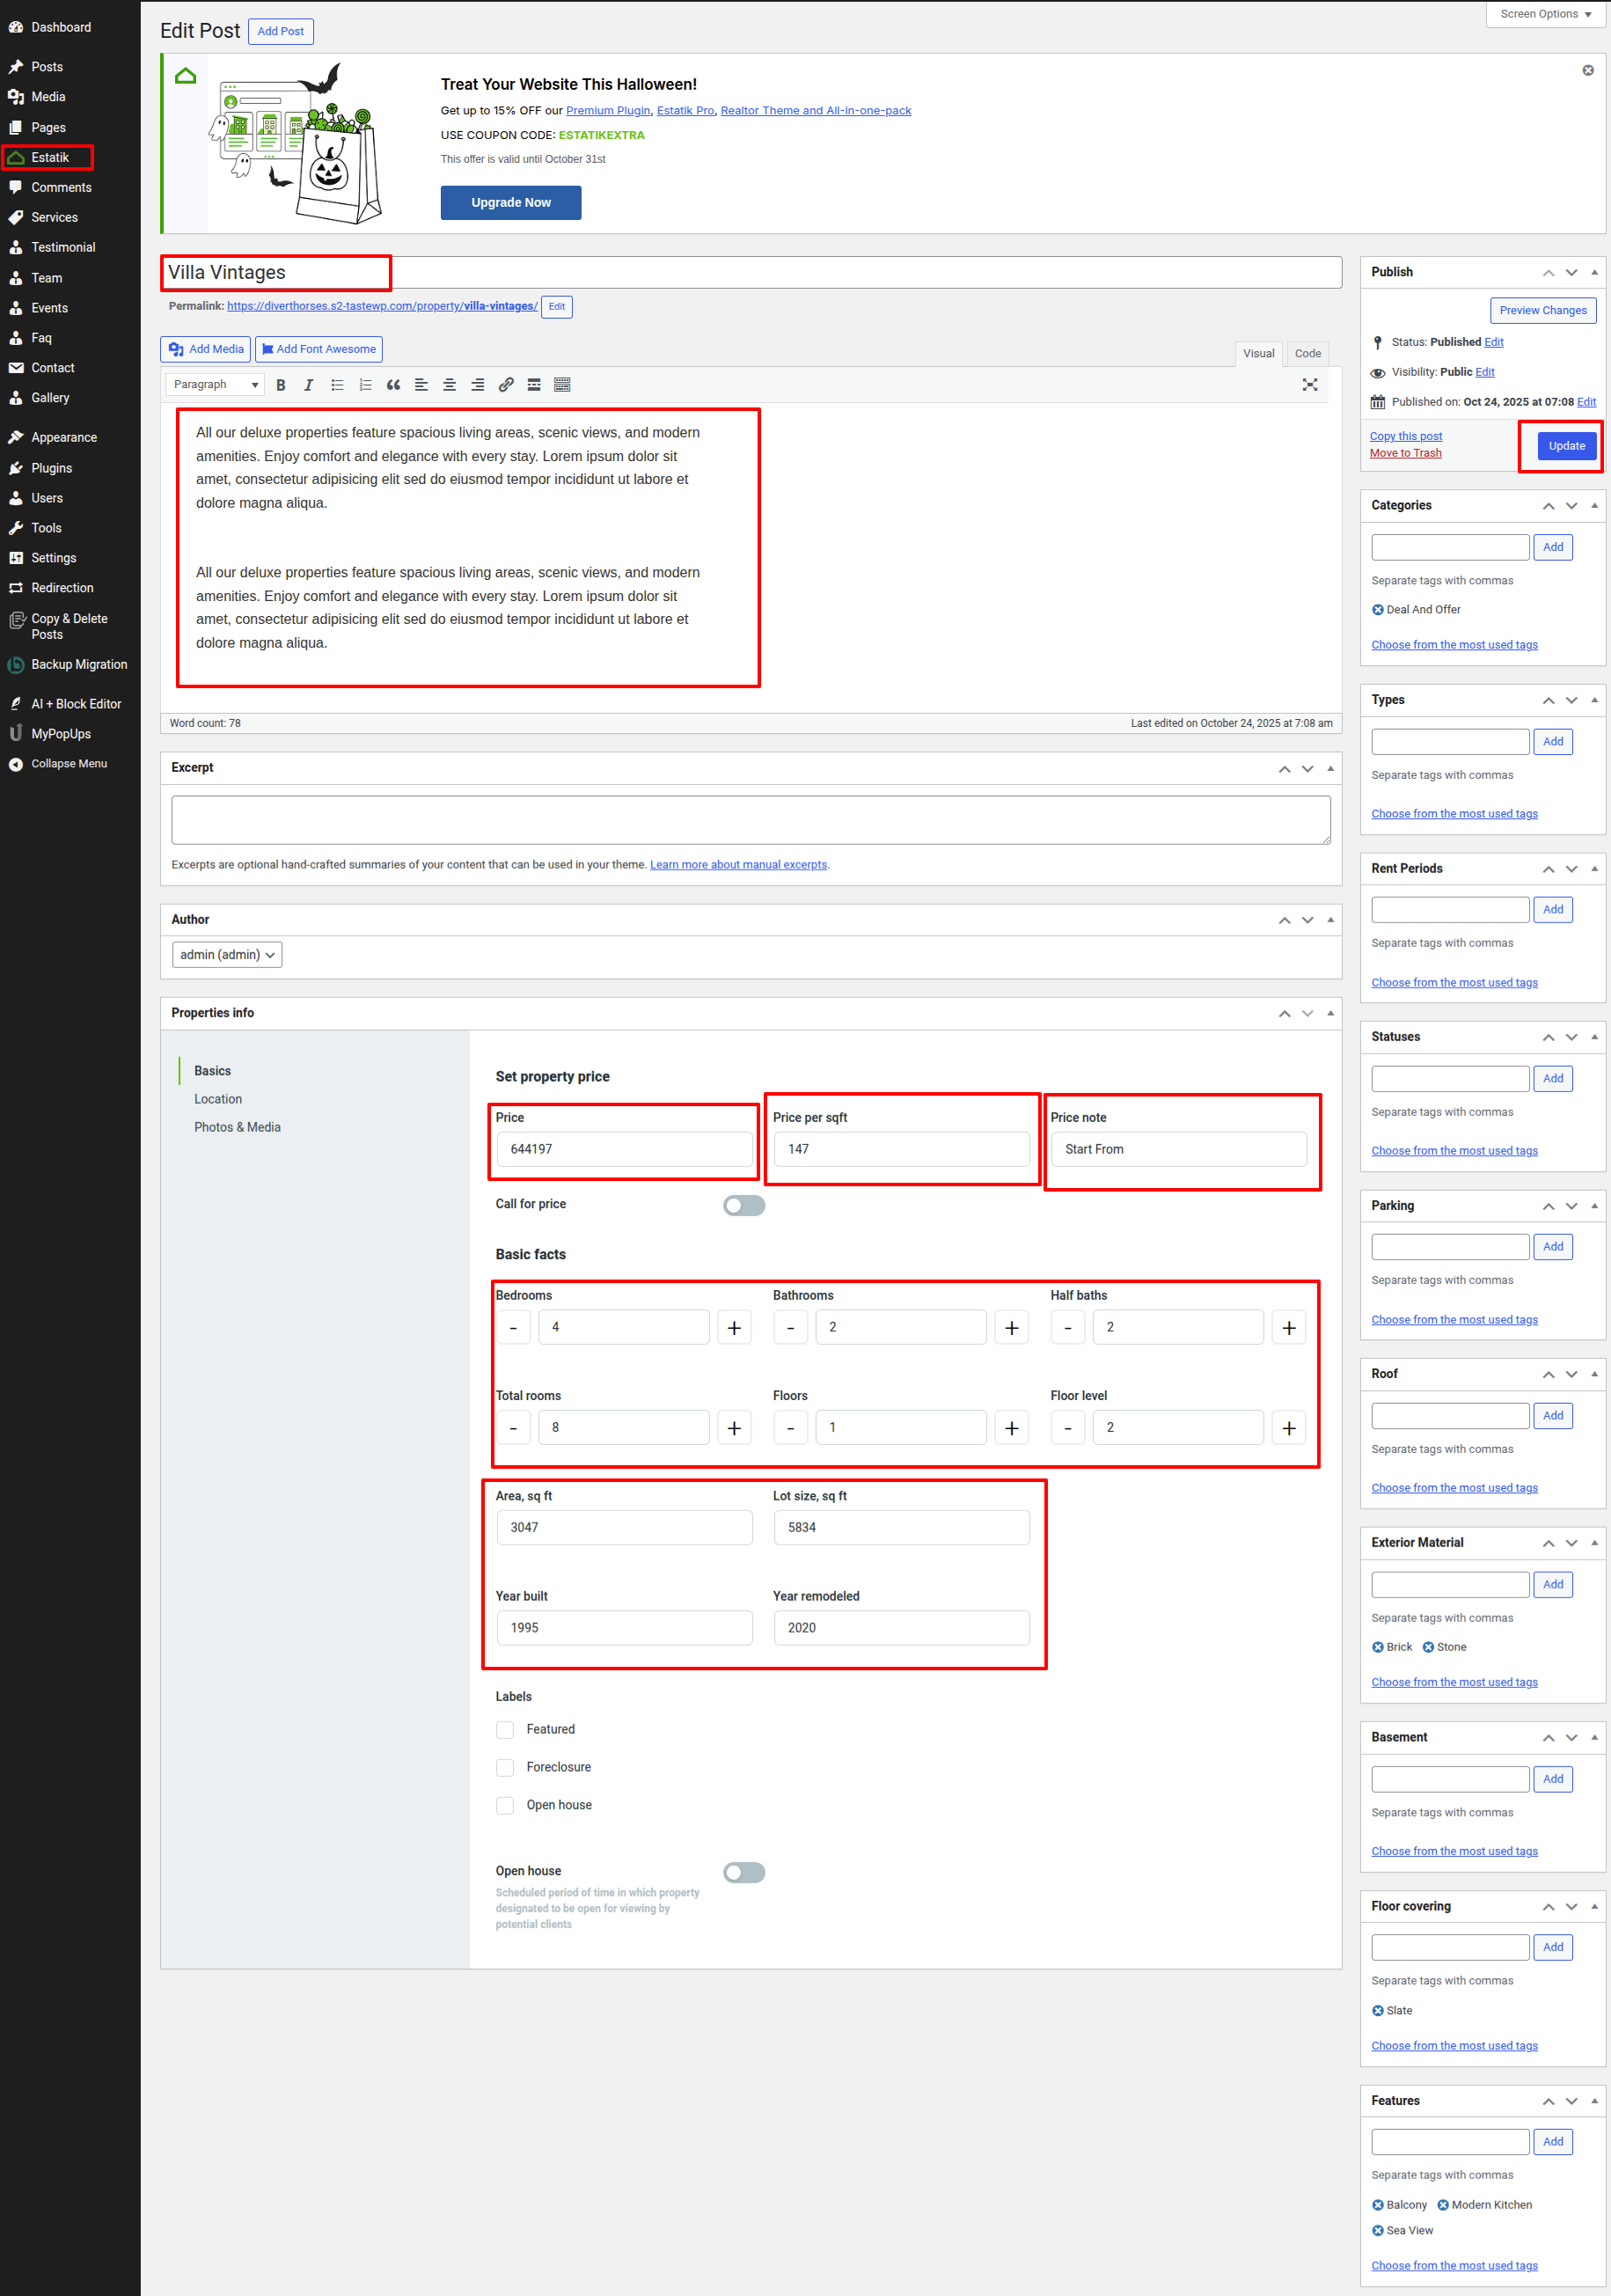Click the Move to Trash link

(x=1405, y=453)
